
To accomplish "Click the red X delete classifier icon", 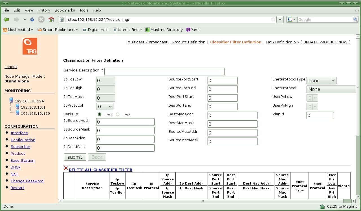I will (x=66, y=169).
